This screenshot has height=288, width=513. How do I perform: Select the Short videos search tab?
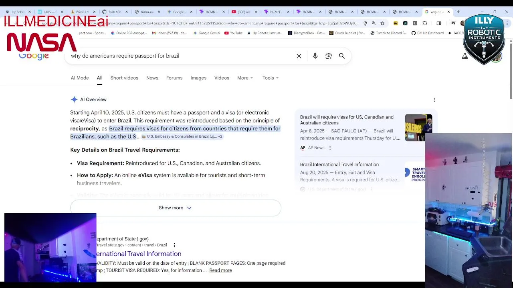(124, 78)
